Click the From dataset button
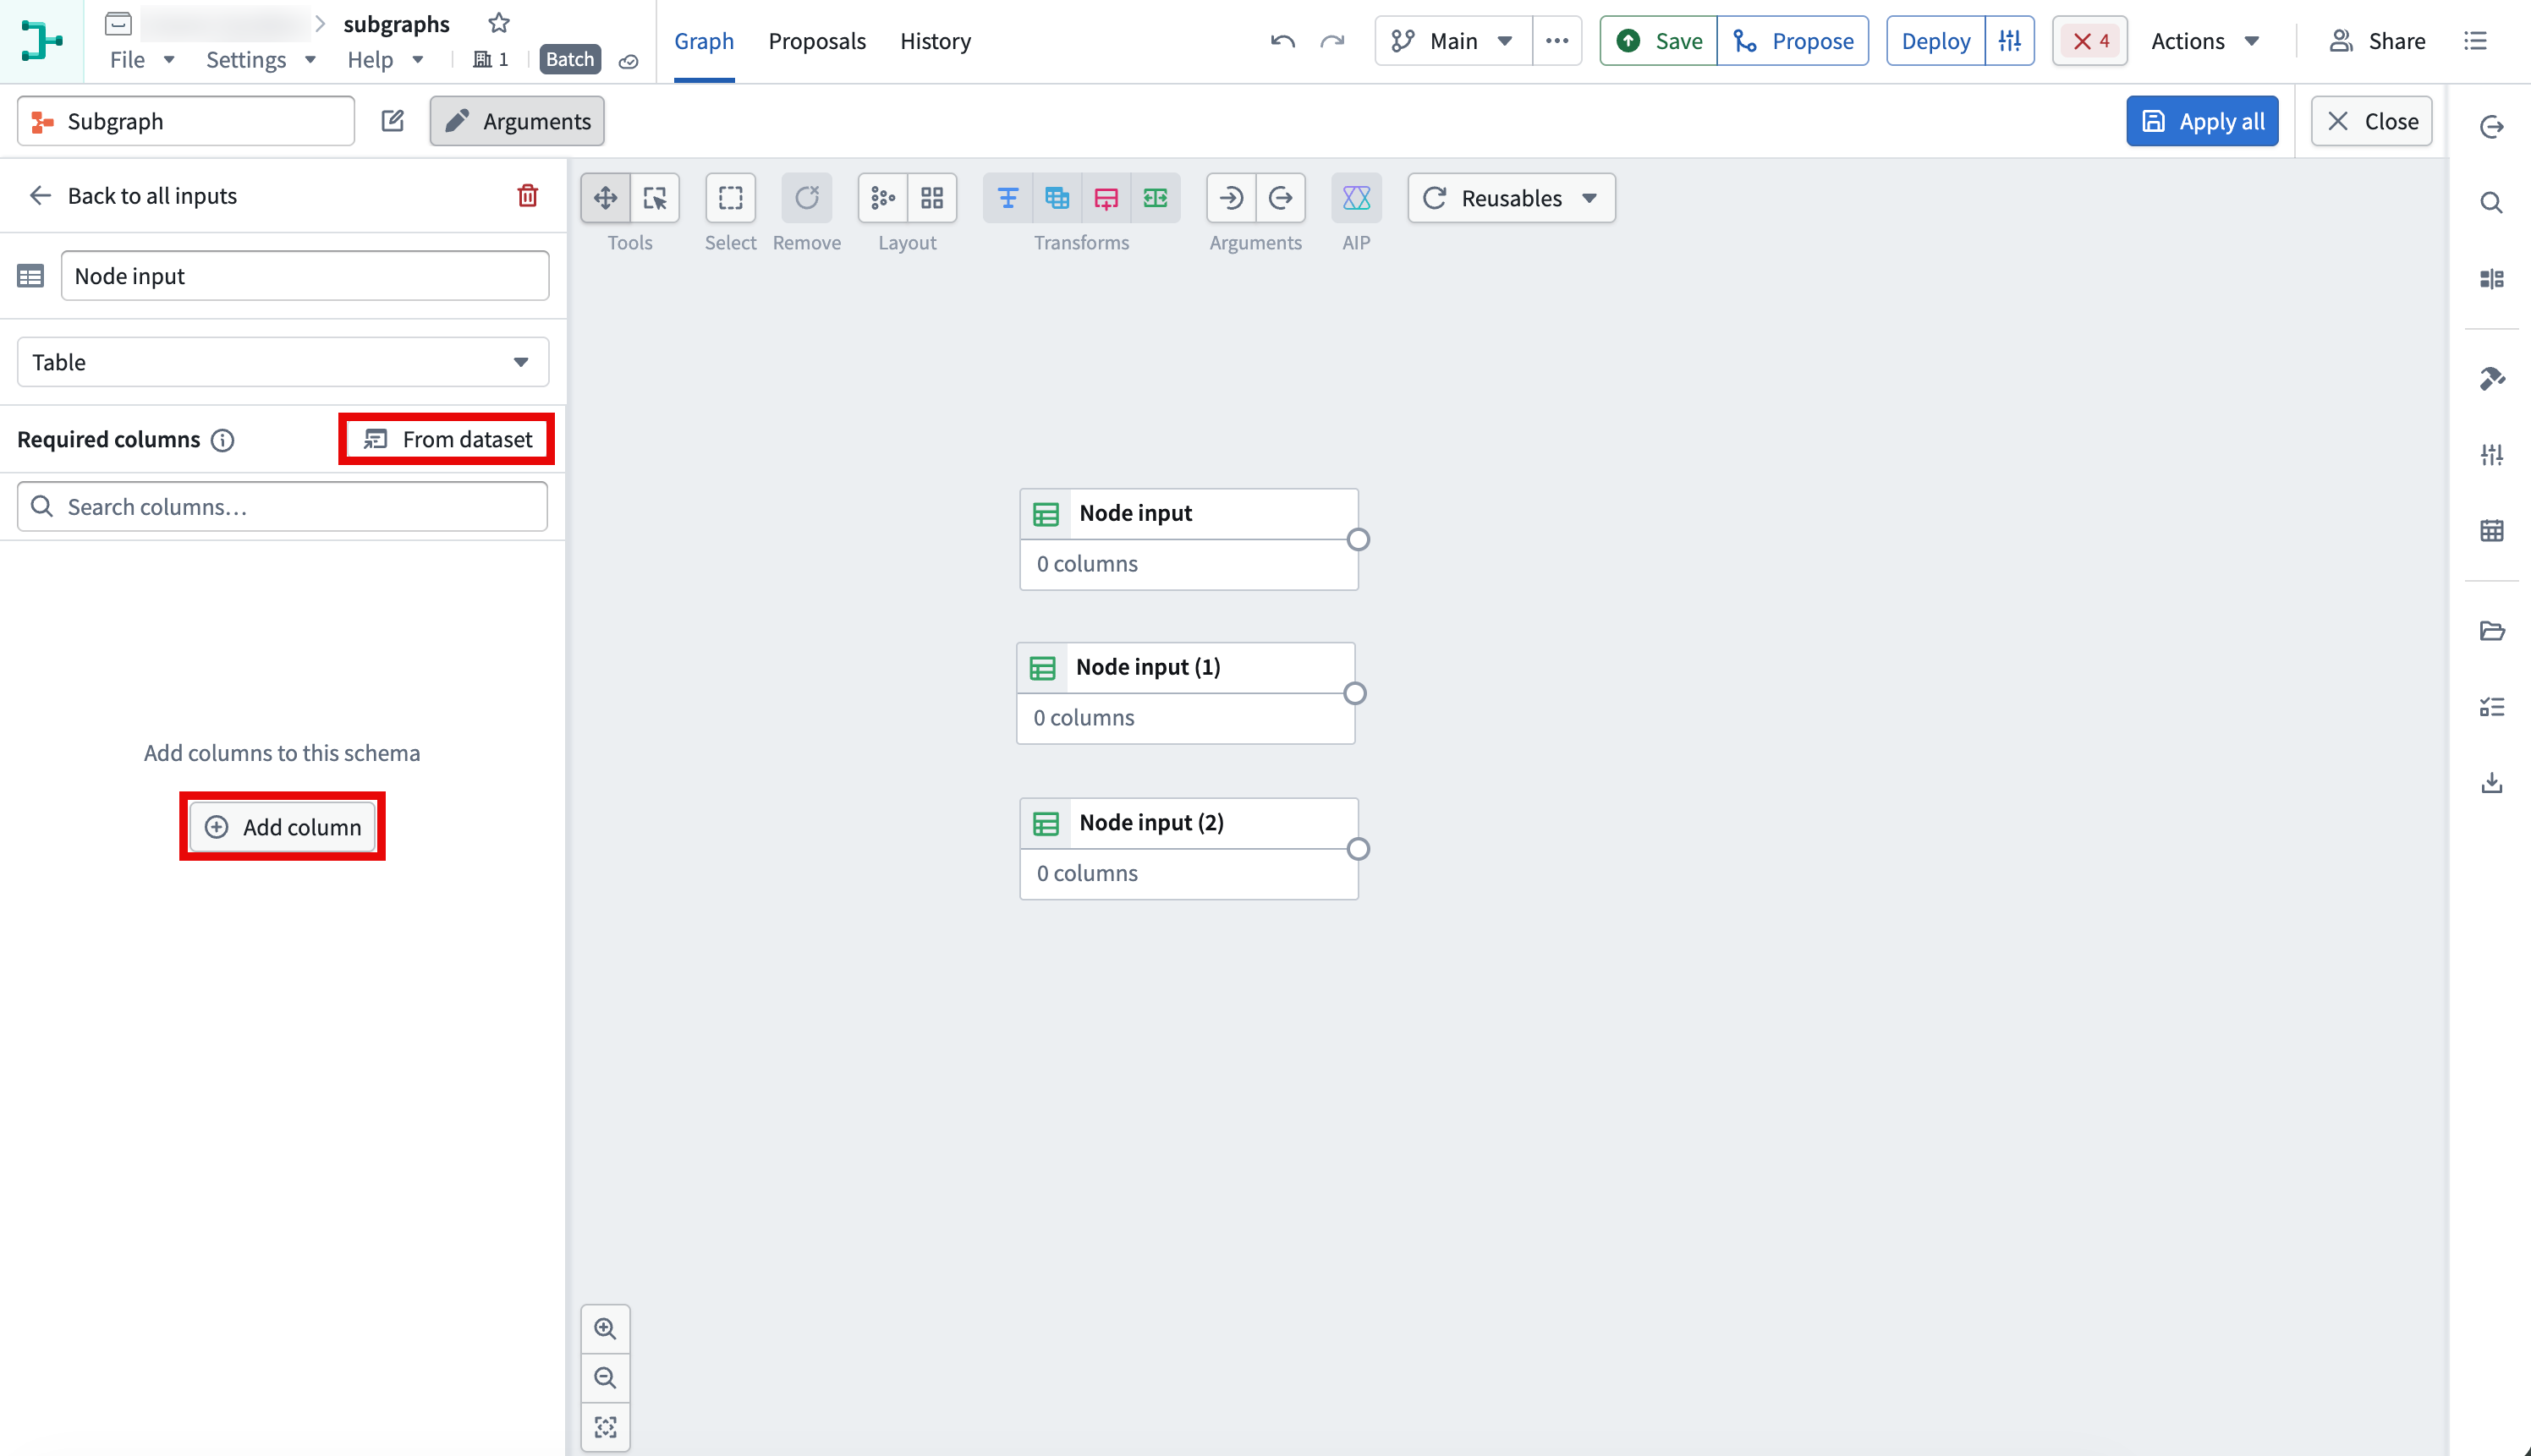This screenshot has width=2531, height=1456. pos(447,439)
